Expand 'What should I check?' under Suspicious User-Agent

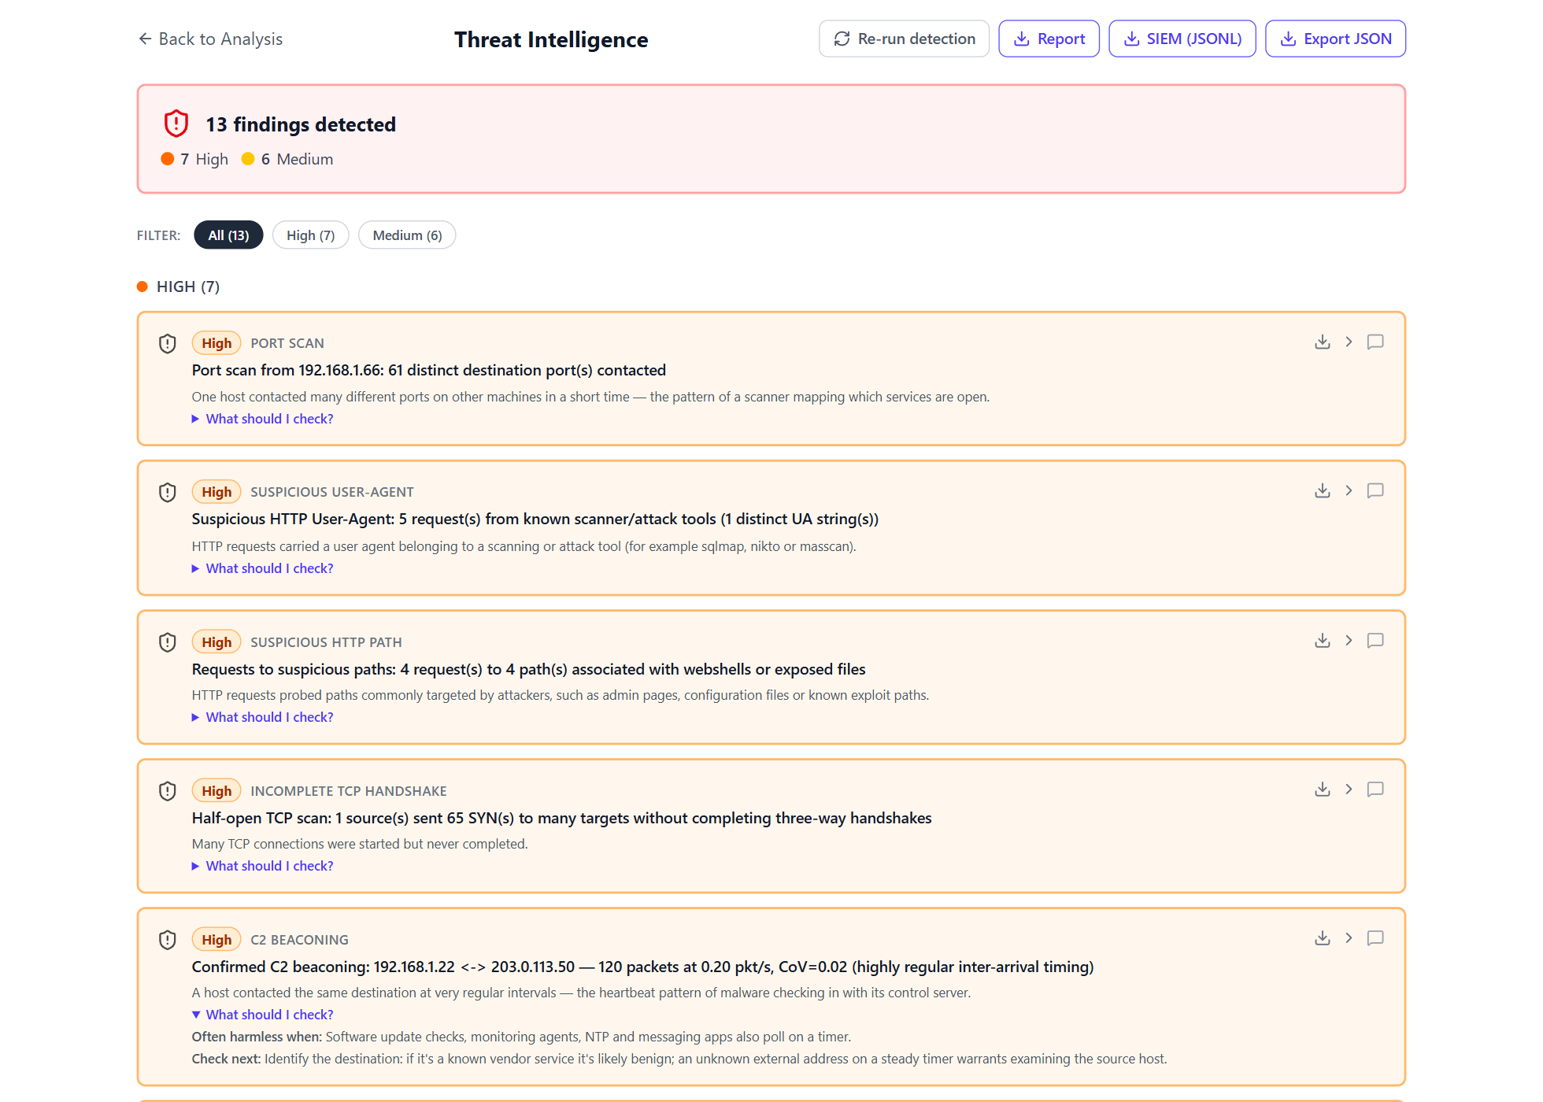pyautogui.click(x=263, y=568)
